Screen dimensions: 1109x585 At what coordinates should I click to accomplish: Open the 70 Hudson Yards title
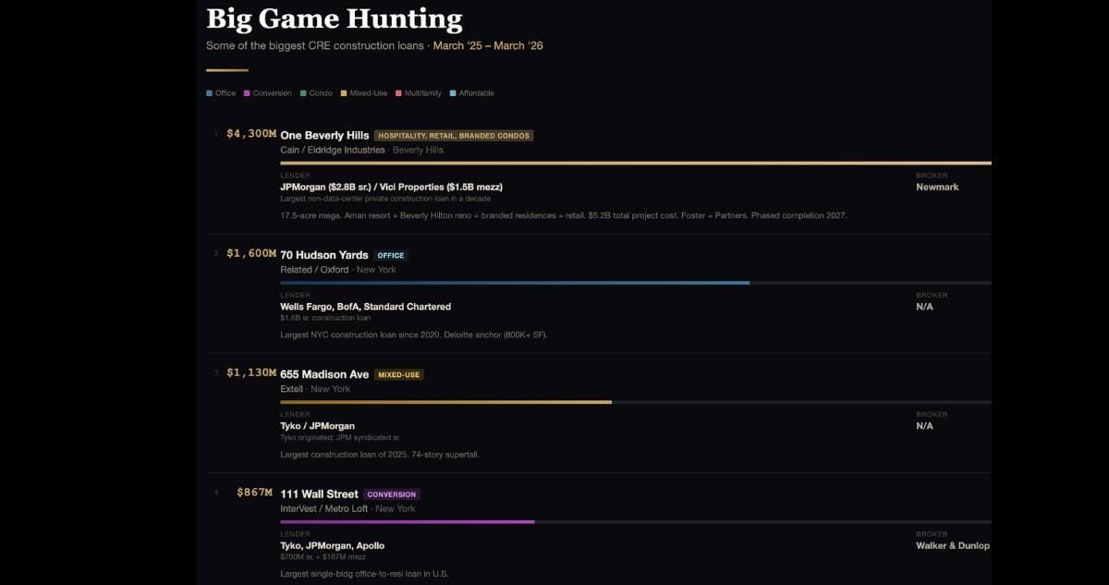click(x=324, y=255)
